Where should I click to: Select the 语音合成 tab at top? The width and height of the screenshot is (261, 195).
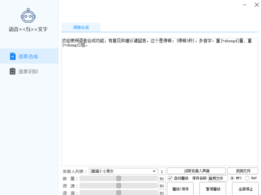pyautogui.click(x=81, y=27)
